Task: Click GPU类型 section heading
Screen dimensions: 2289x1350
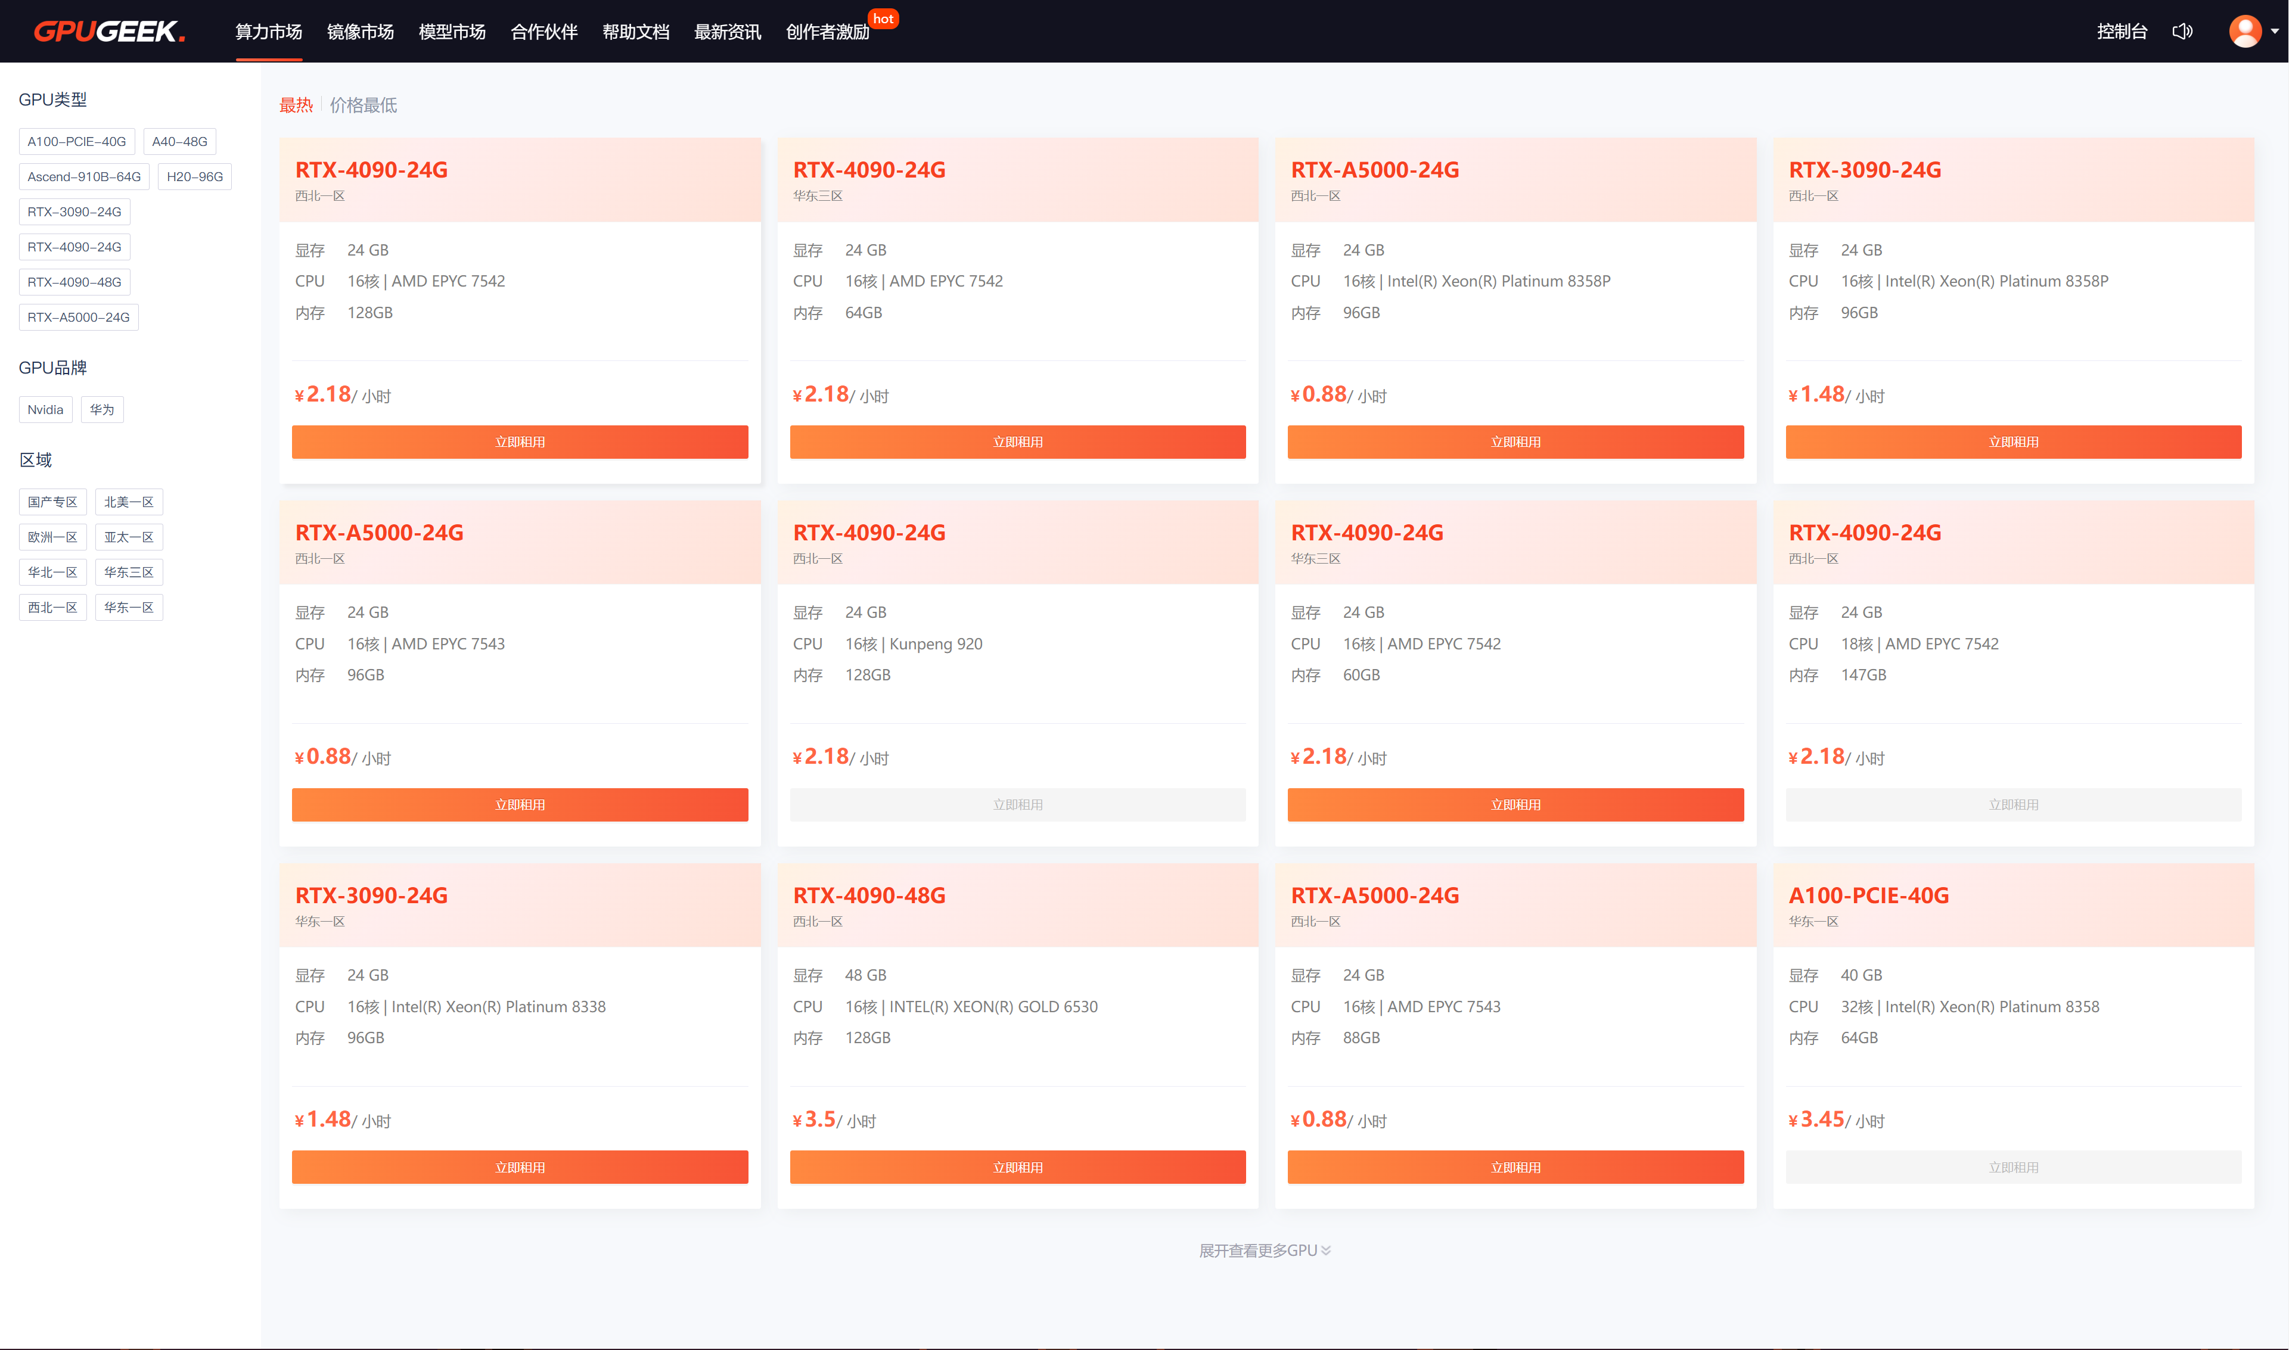Action: (53, 100)
